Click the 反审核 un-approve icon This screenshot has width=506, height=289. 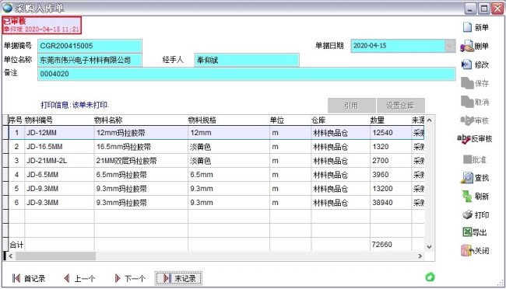(x=464, y=139)
